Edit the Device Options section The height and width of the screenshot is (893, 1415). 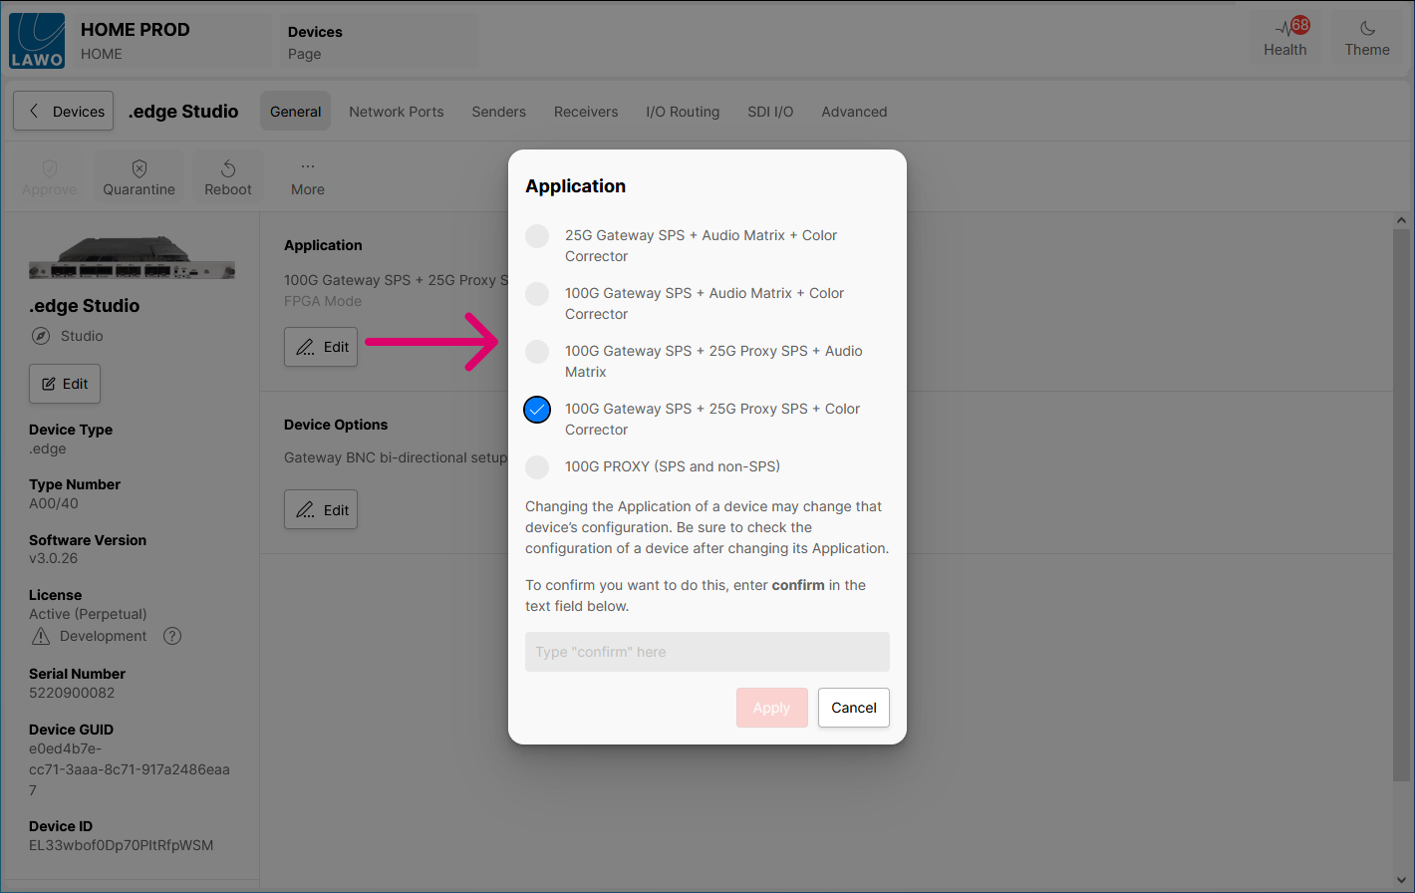coord(321,510)
